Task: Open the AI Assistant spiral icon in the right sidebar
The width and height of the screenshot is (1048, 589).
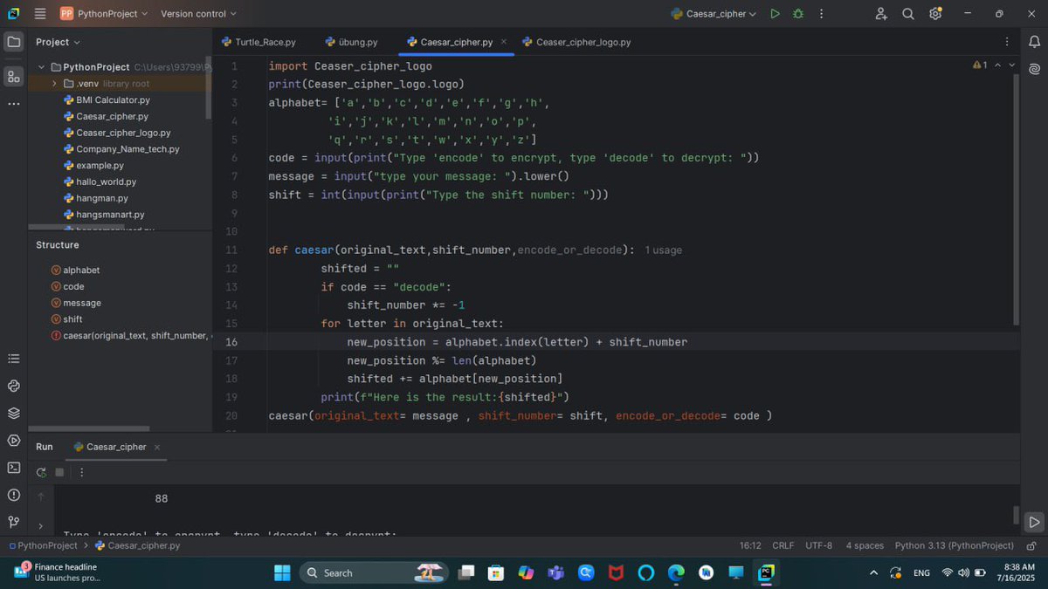Action: point(1034,69)
